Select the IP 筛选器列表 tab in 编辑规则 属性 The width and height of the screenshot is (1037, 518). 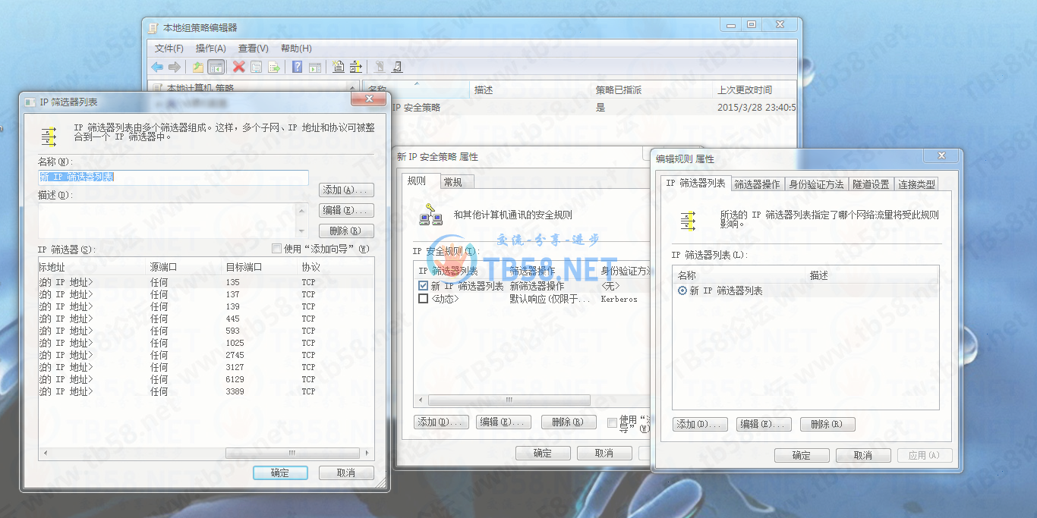point(695,184)
